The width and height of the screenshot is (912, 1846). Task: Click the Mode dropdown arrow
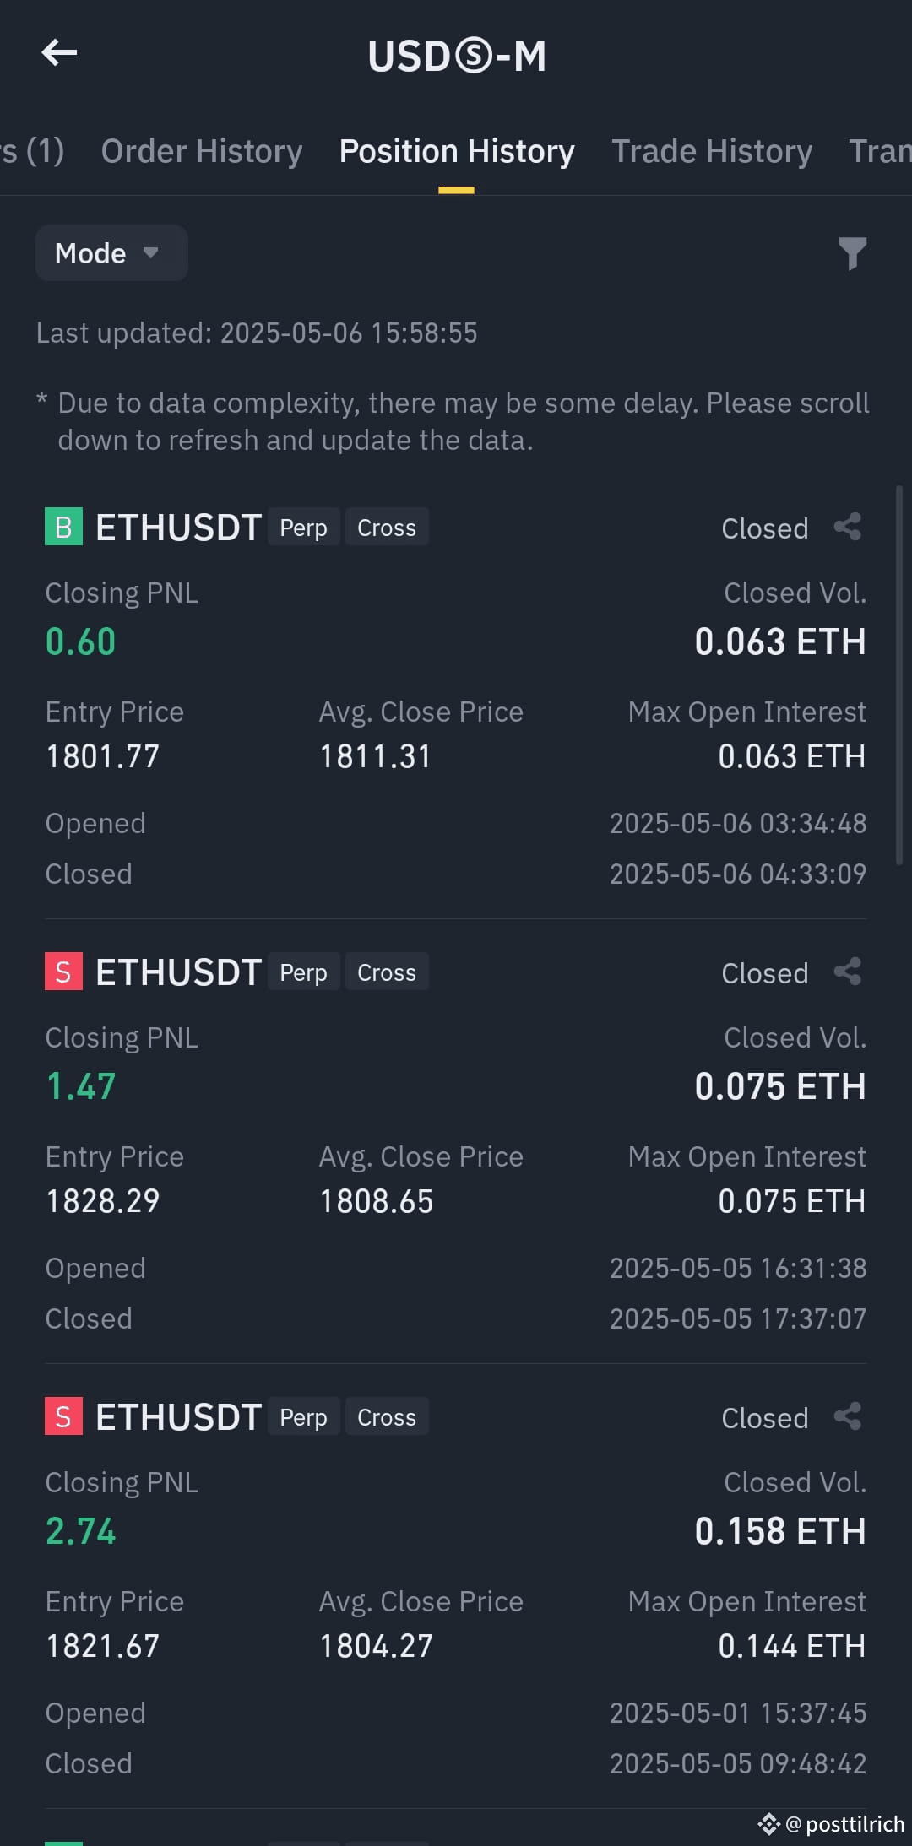[151, 252]
